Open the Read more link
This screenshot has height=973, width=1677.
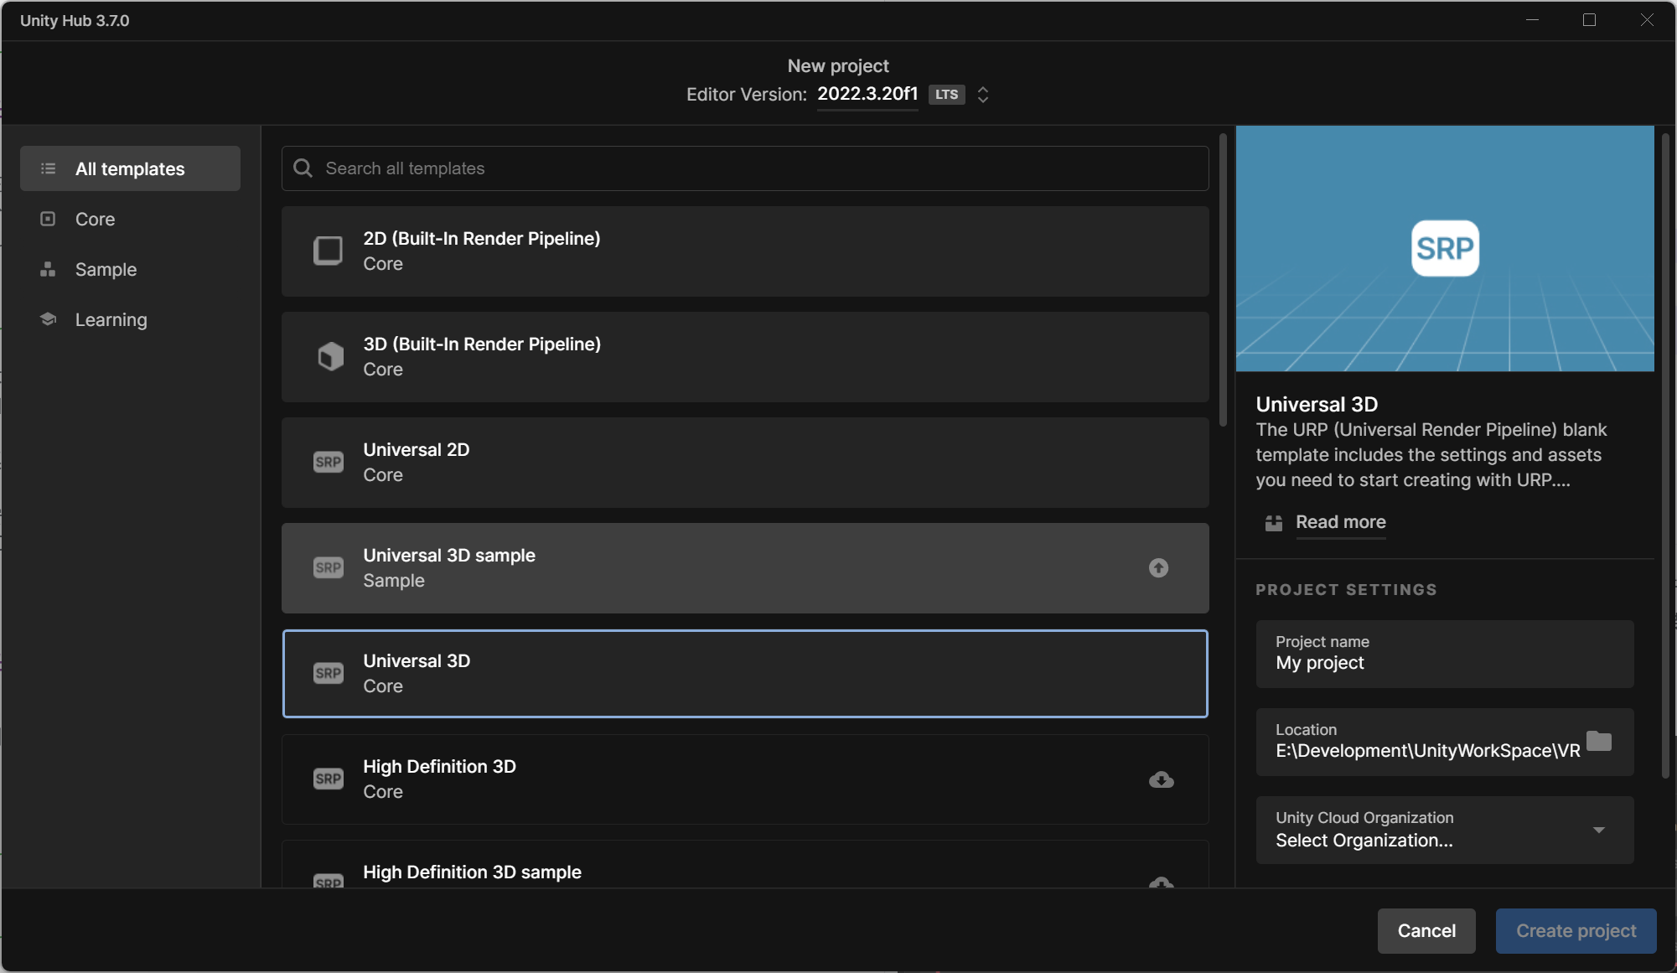coord(1340,521)
